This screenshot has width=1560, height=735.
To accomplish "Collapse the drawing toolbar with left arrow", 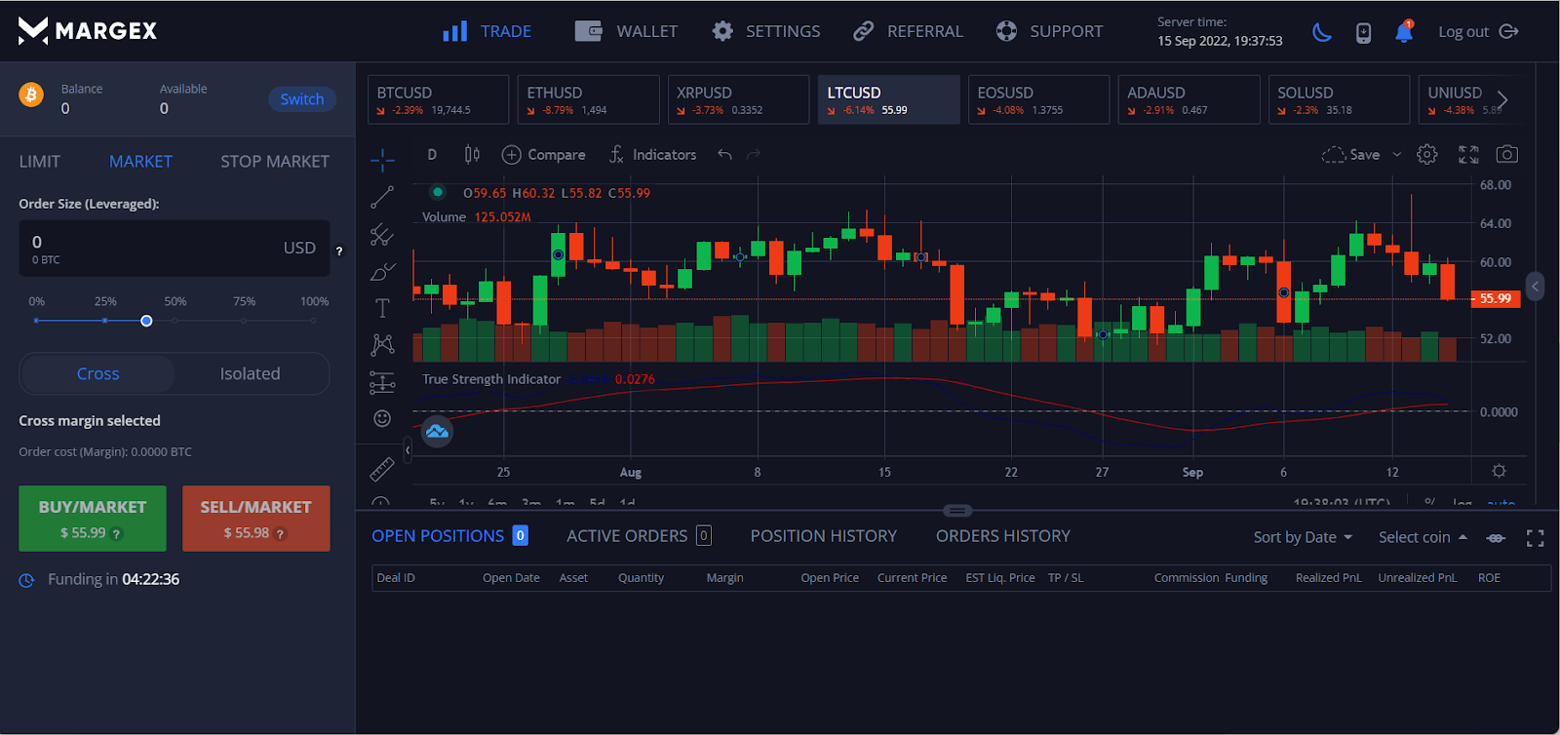I will pyautogui.click(x=408, y=450).
